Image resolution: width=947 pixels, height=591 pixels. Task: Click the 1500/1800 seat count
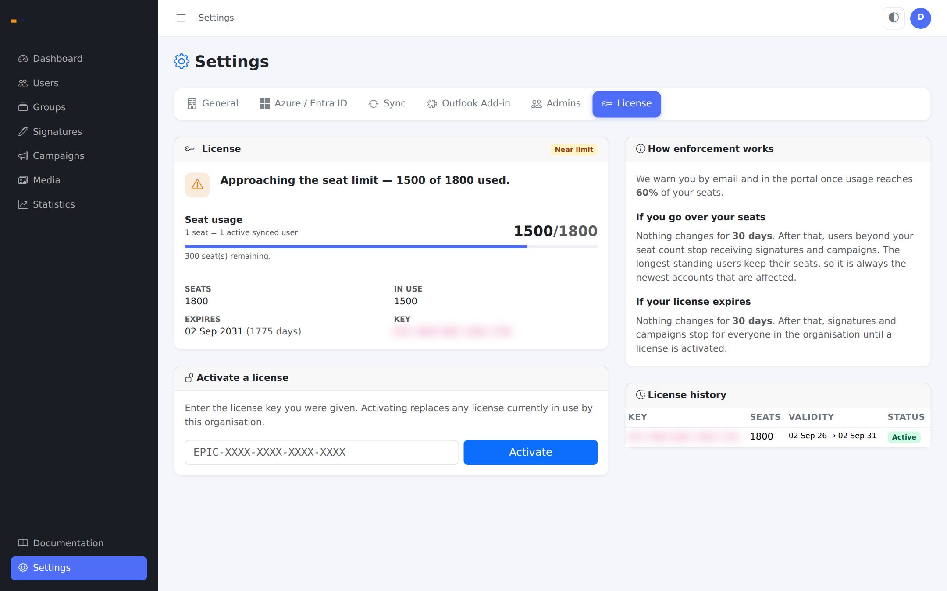pos(555,231)
